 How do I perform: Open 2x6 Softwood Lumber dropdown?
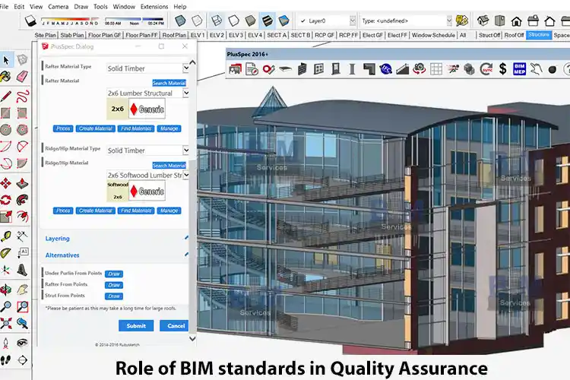185,175
